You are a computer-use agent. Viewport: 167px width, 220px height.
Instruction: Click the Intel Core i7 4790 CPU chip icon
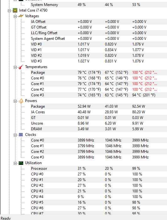pyautogui.click(x=15, y=10)
